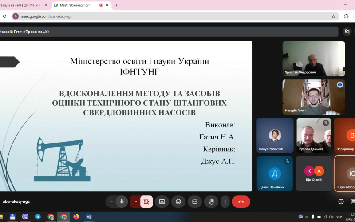
Task: Open the browser extensions puzzle icon
Action: coord(347,16)
